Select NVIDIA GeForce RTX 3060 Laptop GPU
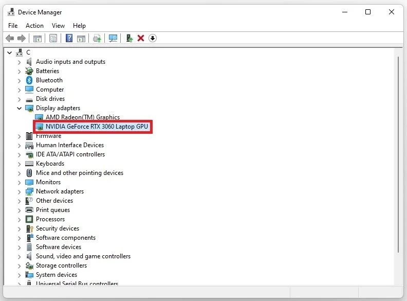The height and width of the screenshot is (301, 407). 97,127
